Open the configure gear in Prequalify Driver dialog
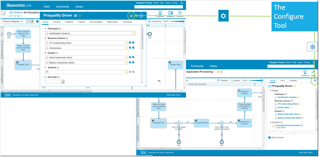The height and width of the screenshot is (157, 319). (x=131, y=16)
